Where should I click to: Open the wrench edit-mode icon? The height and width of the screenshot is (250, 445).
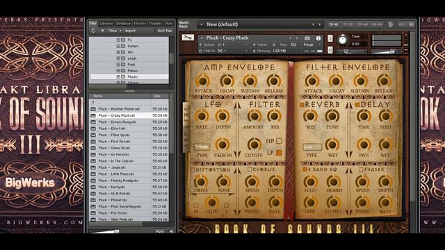188,37
